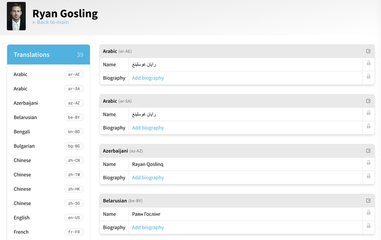Click the edit icon for Arabic (ar-SA)
The image size is (381, 240).
368,101
